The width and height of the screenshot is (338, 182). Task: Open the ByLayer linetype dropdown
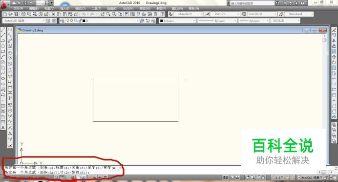point(217,21)
